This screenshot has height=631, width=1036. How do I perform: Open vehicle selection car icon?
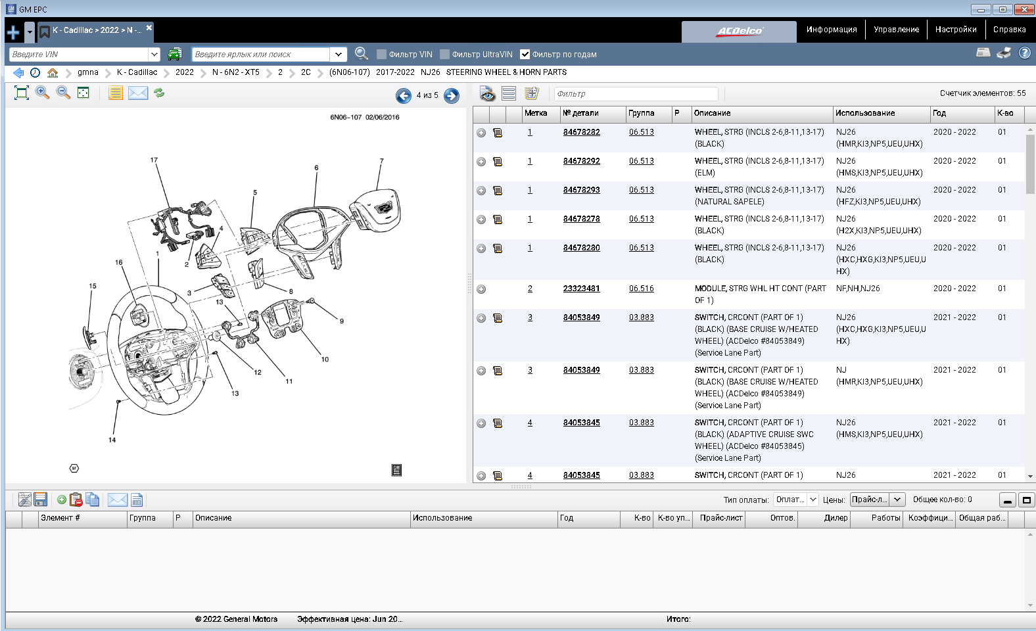click(x=174, y=54)
